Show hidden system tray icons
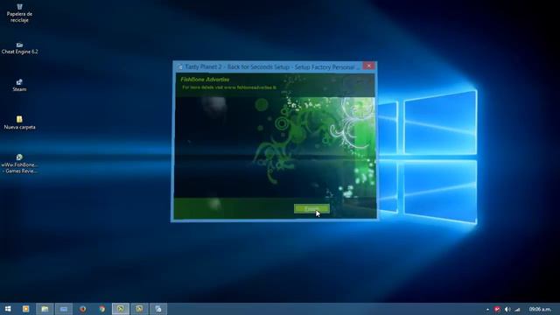 (x=487, y=309)
